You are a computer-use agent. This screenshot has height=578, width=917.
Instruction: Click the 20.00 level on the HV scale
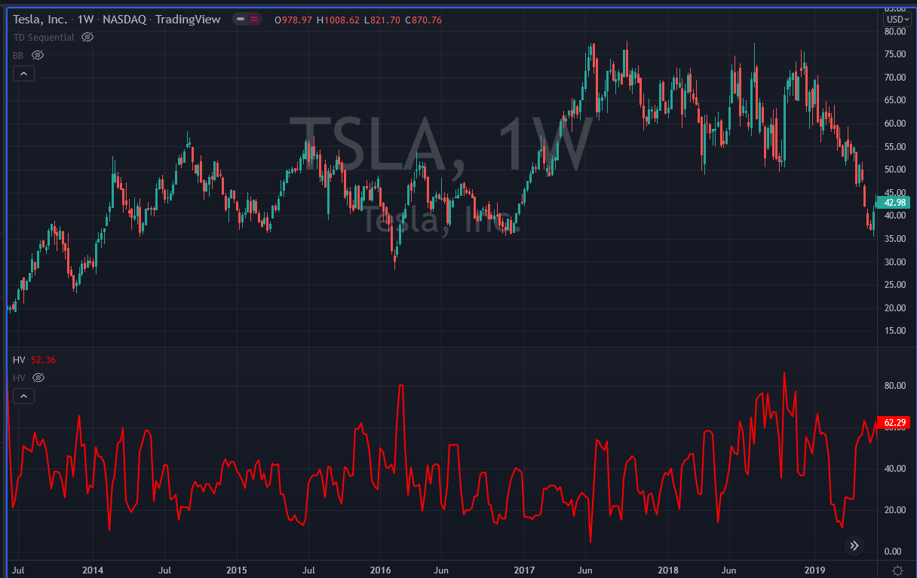point(895,510)
